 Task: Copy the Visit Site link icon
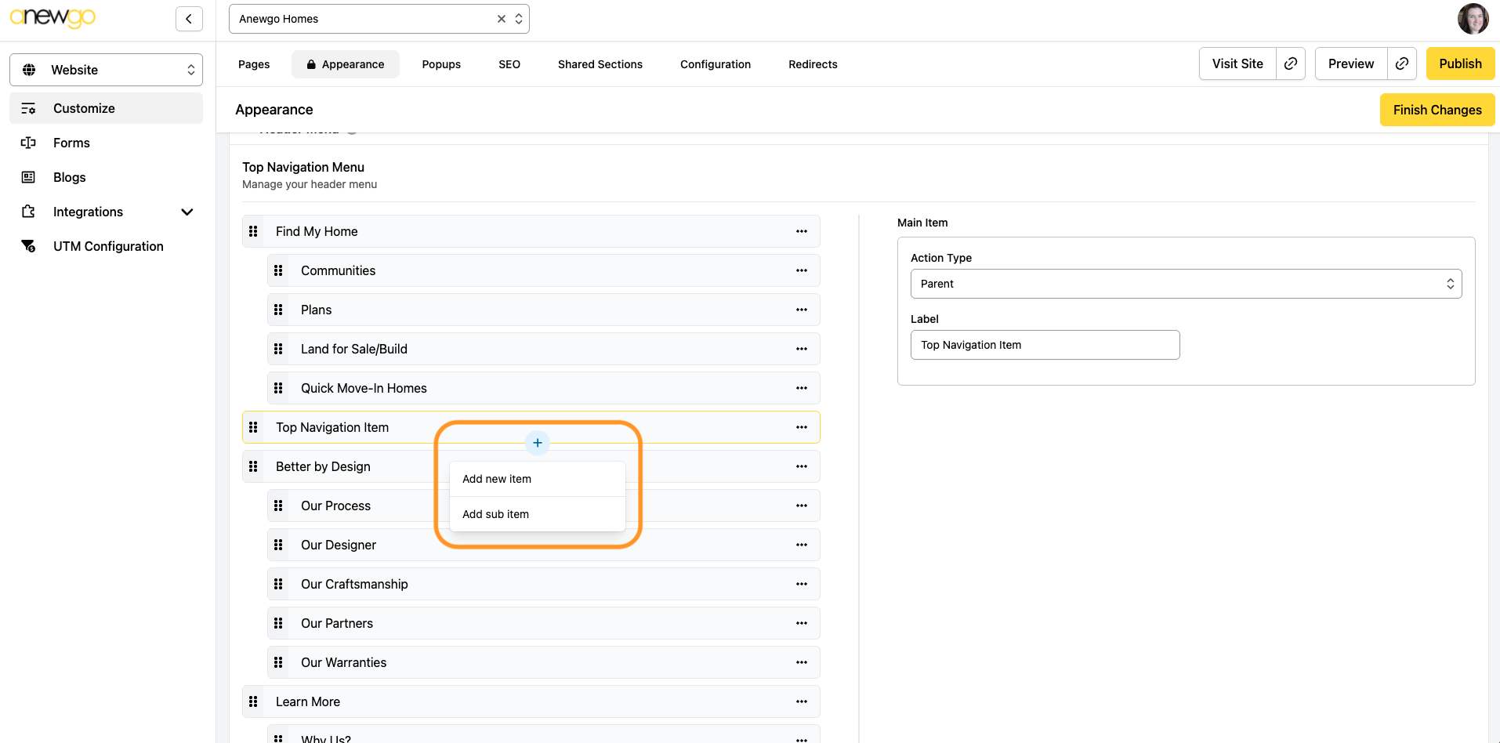[1291, 64]
